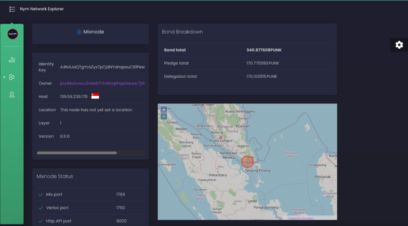The height and width of the screenshot is (226, 408).
Task: Click the Medan label on map
Action: (181, 129)
